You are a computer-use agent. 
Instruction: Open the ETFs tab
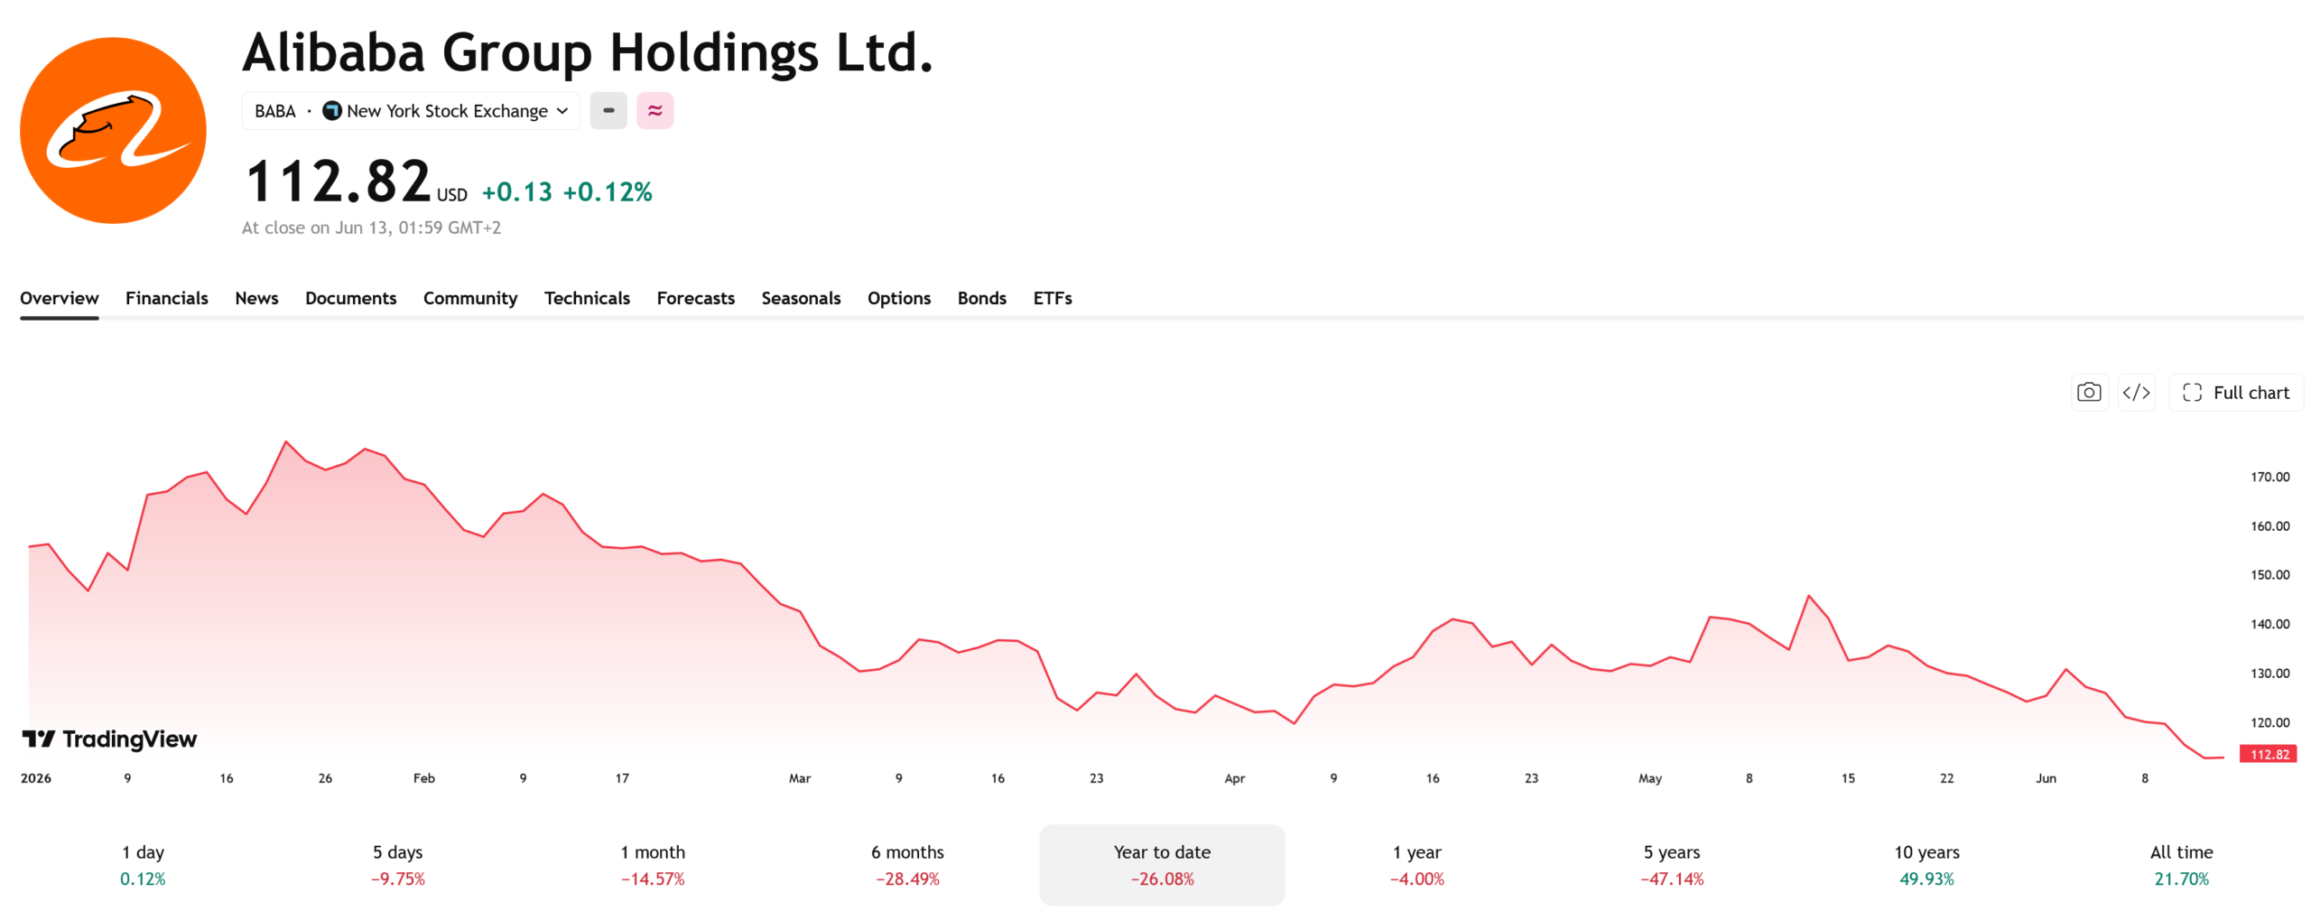[1053, 298]
